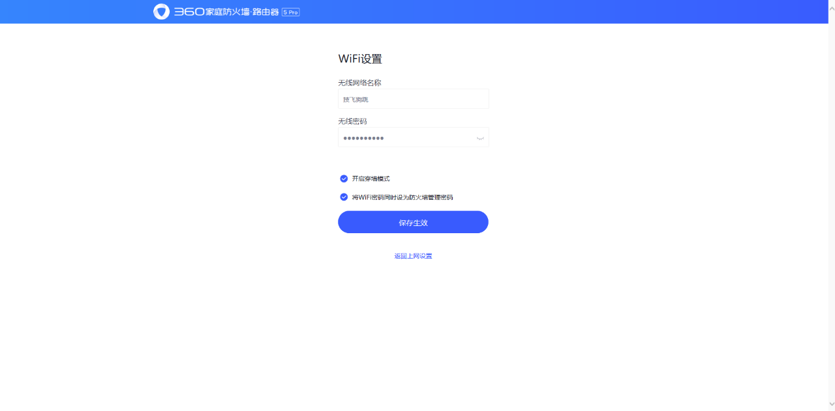The image size is (835, 411).
Task: Click the 将WiFi密码同时设为防火墙管理密码 label text
Action: tap(402, 197)
